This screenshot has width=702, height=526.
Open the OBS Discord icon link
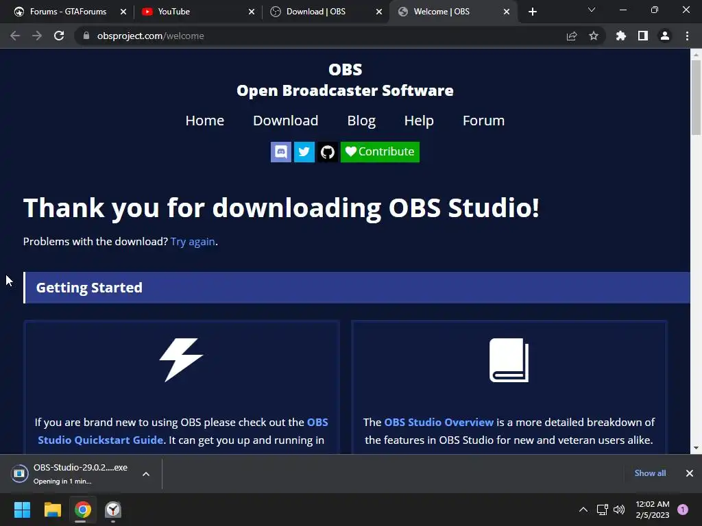pos(280,152)
